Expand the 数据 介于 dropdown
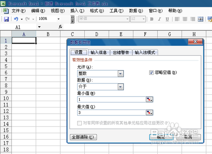212x154 pixels. point(120,87)
